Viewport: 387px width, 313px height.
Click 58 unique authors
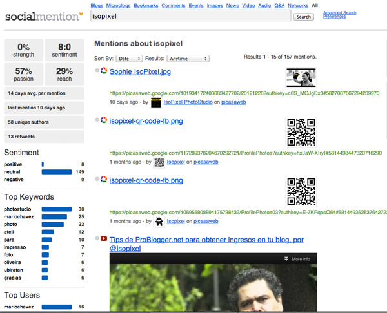coord(44,122)
